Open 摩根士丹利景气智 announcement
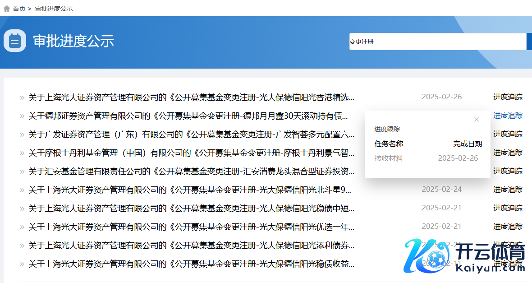 click(x=191, y=153)
